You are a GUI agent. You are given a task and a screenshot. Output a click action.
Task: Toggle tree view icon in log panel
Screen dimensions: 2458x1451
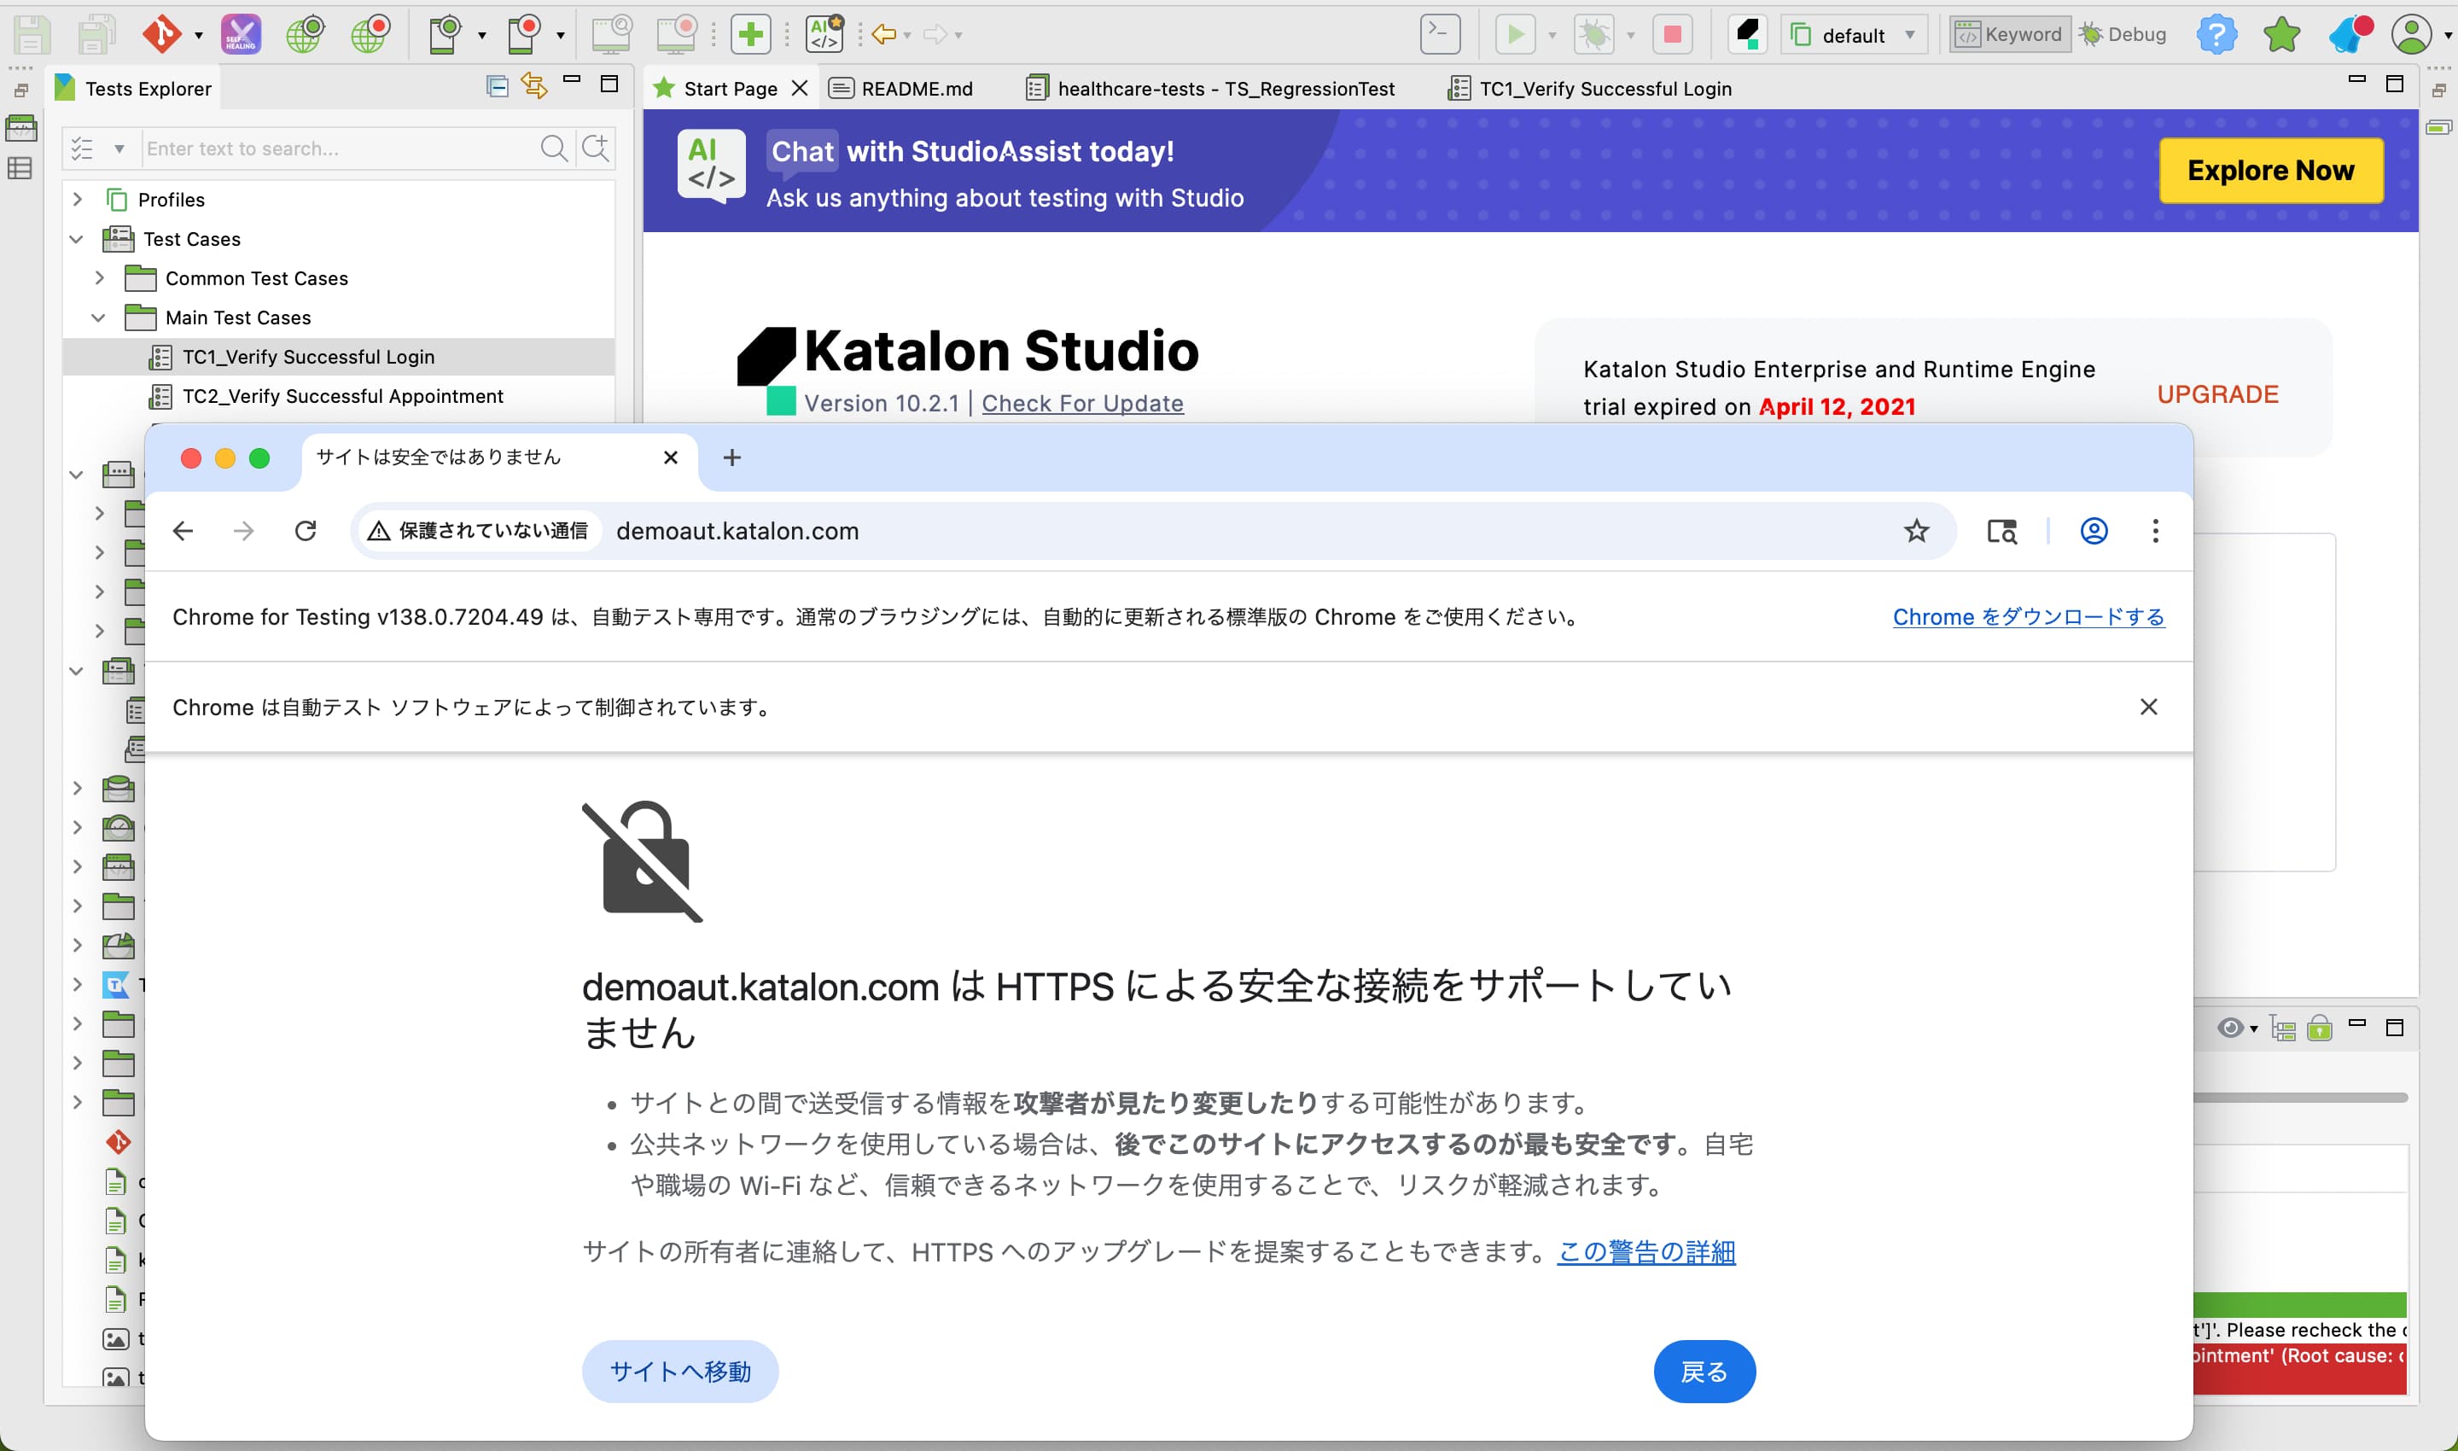click(x=2282, y=1028)
